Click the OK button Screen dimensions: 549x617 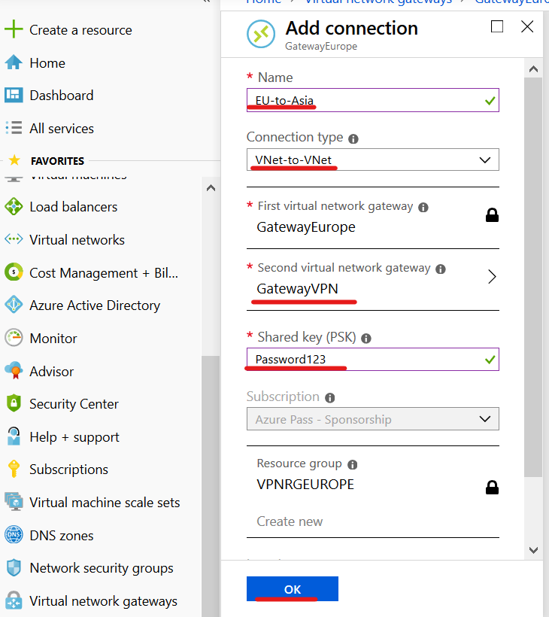point(293,588)
